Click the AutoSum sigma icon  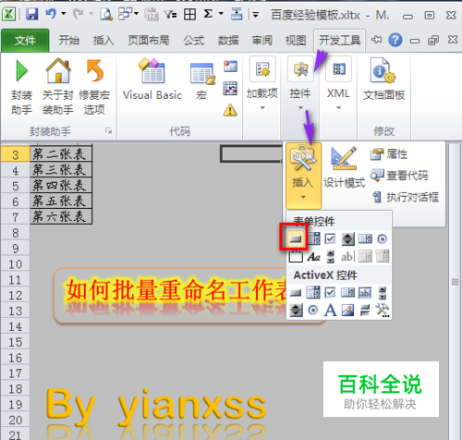(x=208, y=14)
